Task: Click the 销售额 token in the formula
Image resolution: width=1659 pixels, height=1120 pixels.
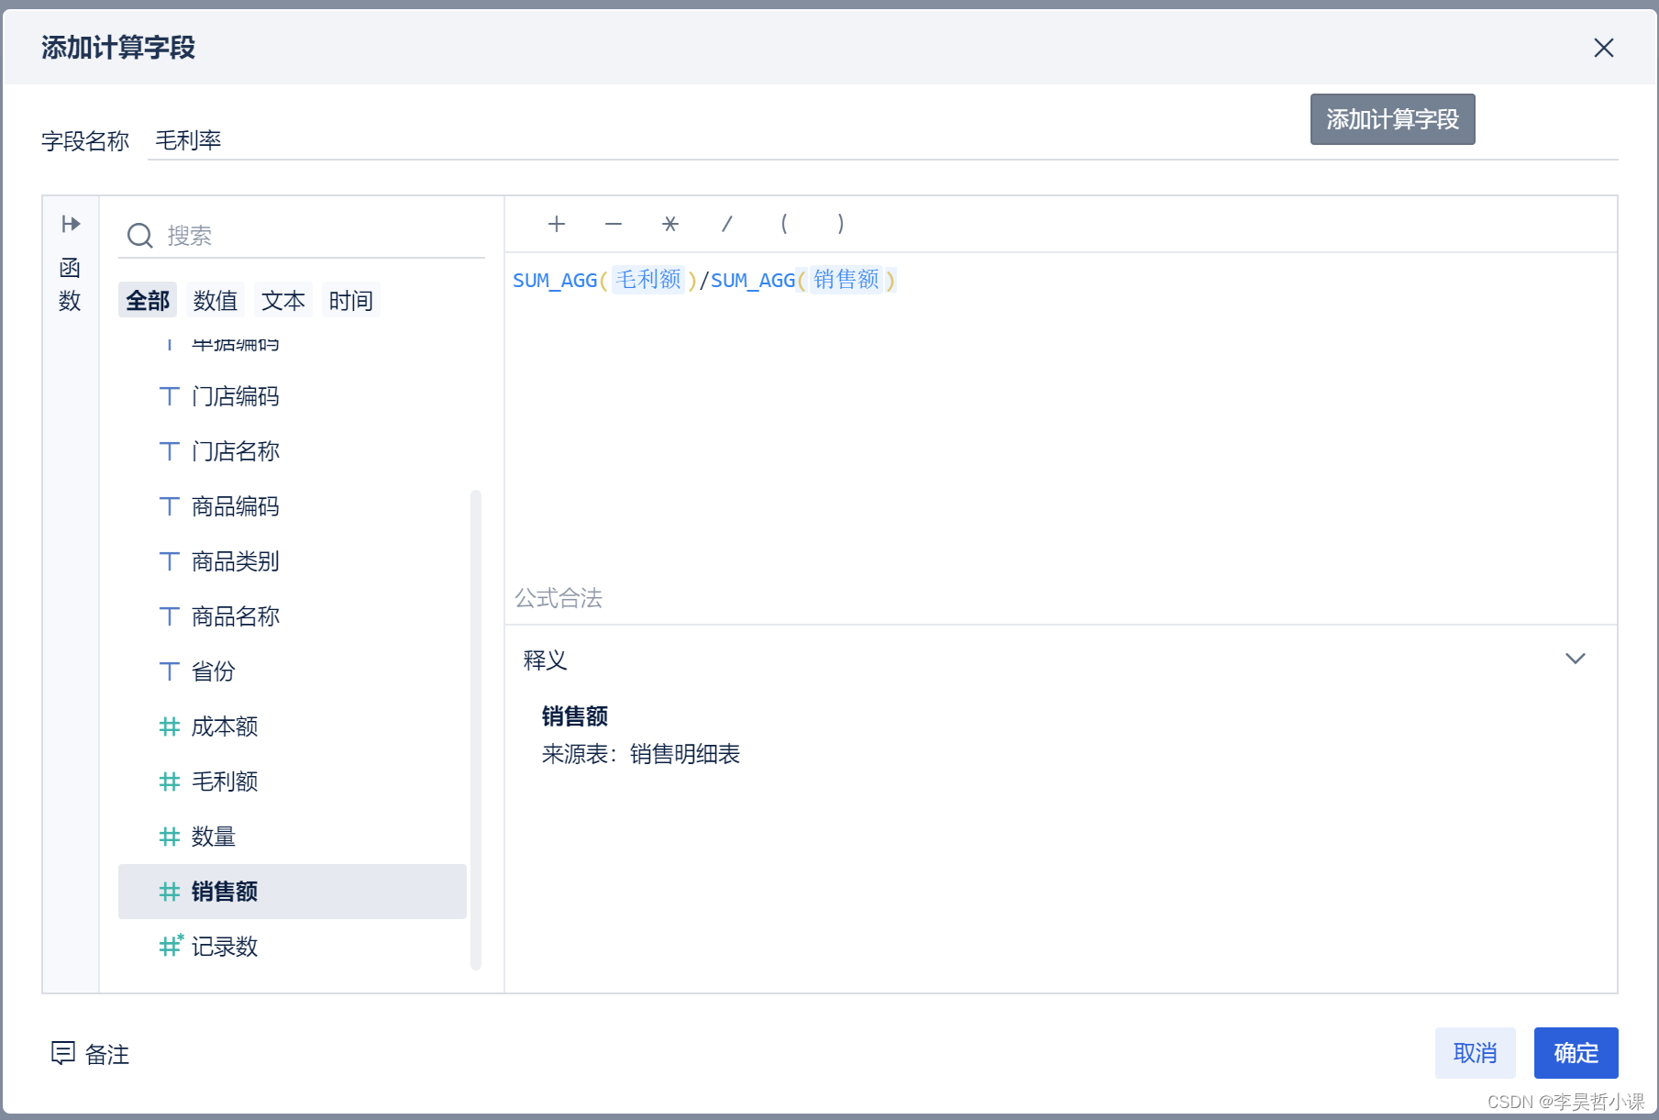Action: tap(846, 279)
